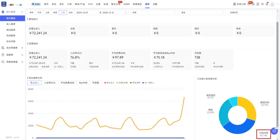The image size is (280, 140).
Task: Toggle 其他消费 legend series in chart
Action: click(x=135, y=83)
